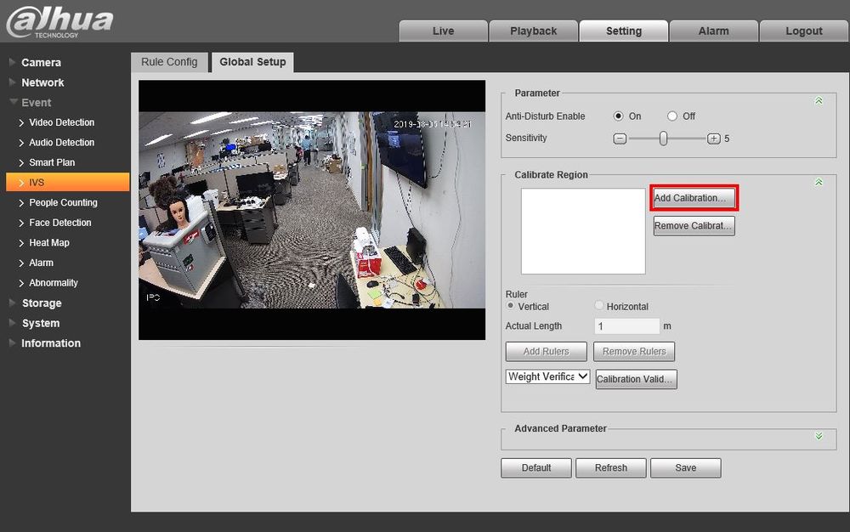Choose the Vertical ruler option
Screen dimensions: 850x532
point(511,306)
